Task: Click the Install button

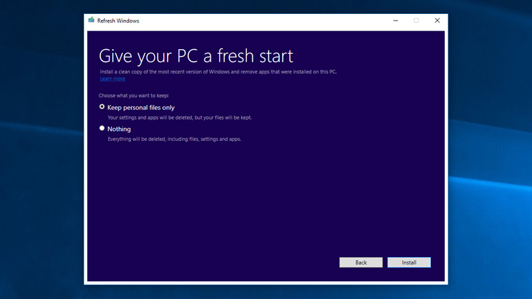Action: coord(409,262)
